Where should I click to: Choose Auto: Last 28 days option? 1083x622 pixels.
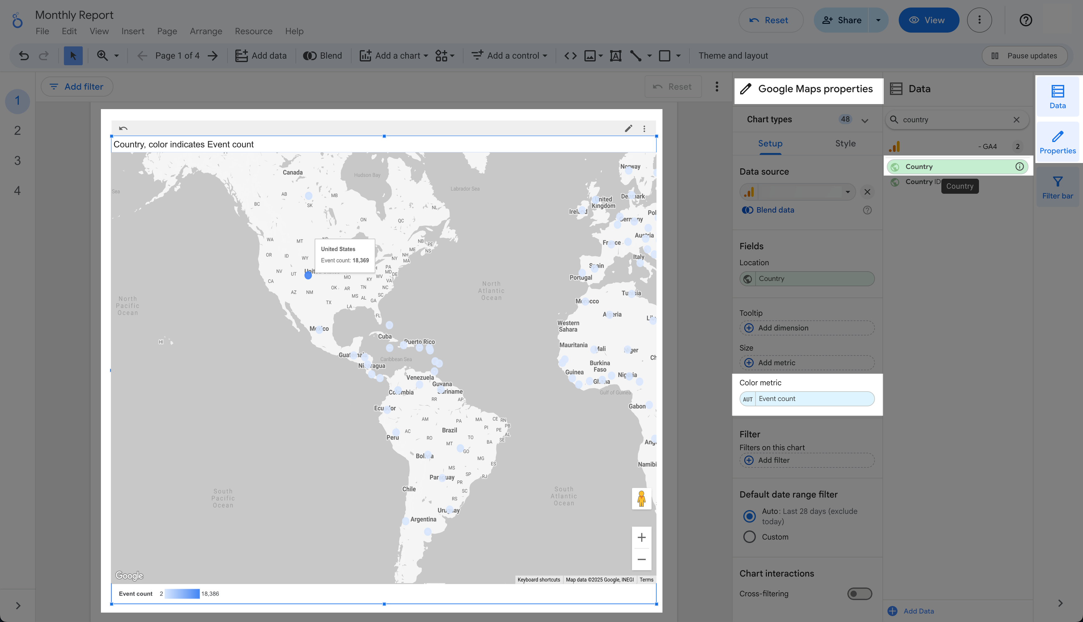749,516
